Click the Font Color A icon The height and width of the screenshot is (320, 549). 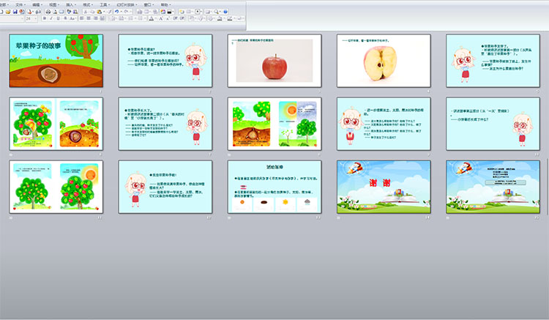[x=152, y=18]
